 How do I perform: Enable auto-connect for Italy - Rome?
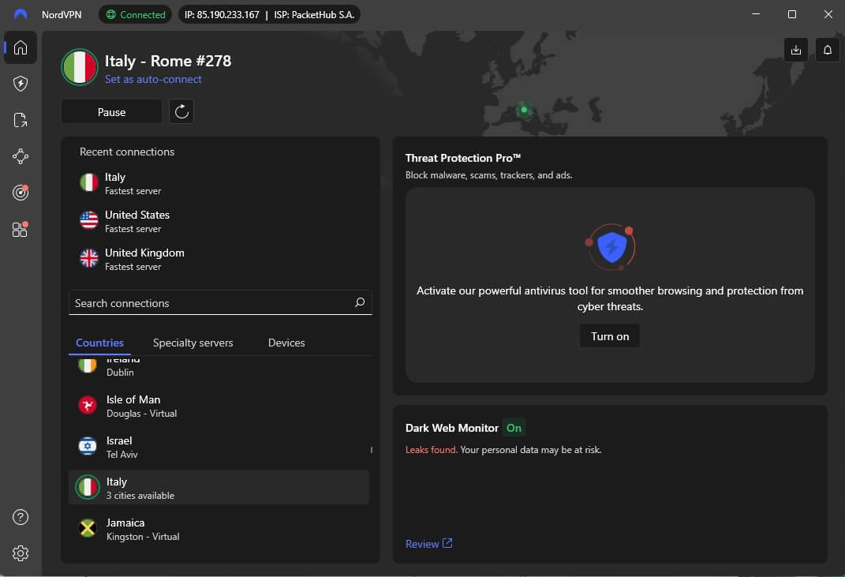point(153,79)
